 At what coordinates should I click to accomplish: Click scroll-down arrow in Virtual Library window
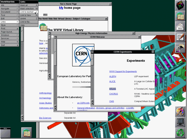[22, 119]
